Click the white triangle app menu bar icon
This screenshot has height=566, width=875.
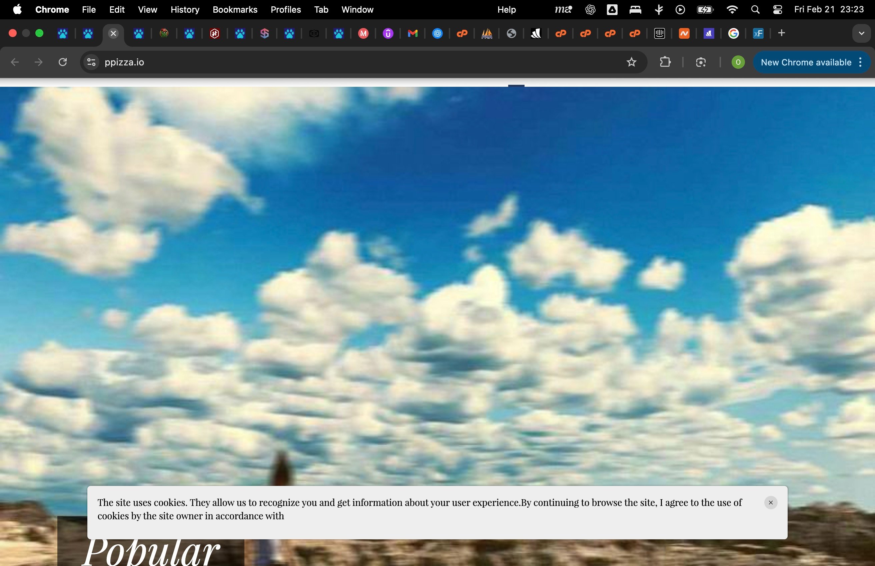[x=612, y=10]
